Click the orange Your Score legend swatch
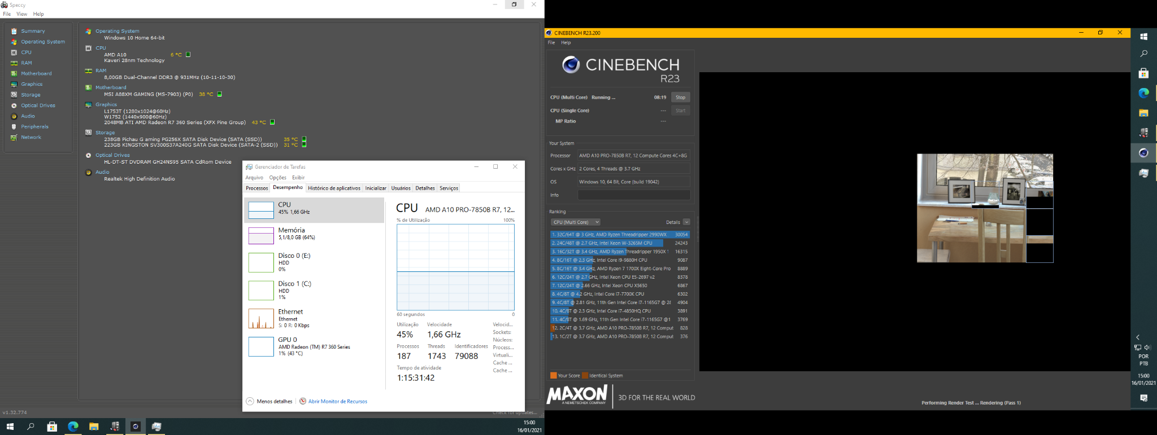The height and width of the screenshot is (435, 1157). 554,376
